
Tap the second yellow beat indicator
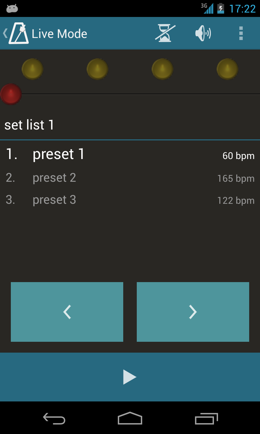97,69
